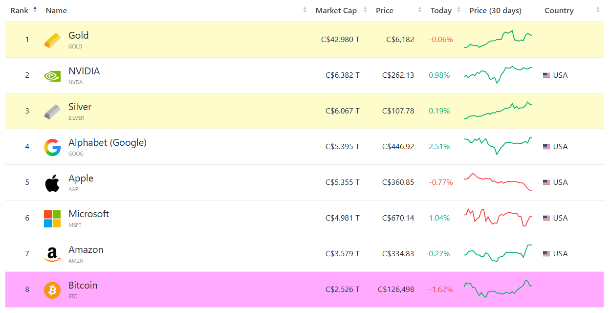
Task: Open the Microsoft company page
Action: pyautogui.click(x=88, y=214)
